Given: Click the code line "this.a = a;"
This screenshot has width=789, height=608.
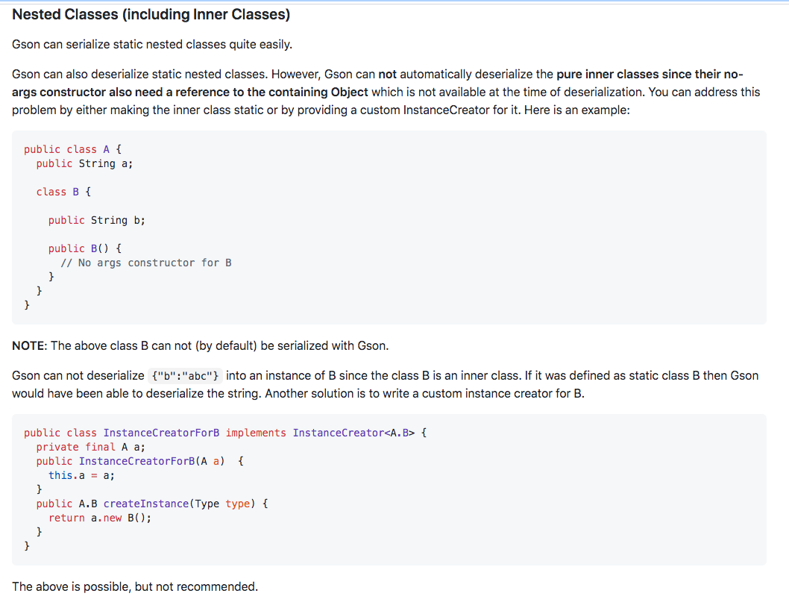Looking at the screenshot, I should 81,475.
